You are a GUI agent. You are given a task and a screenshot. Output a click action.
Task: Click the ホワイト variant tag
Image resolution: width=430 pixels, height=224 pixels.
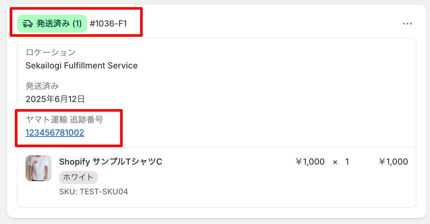pos(78,177)
